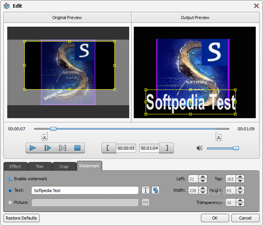This screenshot has height=226, width=263.
Task: Click the playback timeline slider handle
Action: (53, 129)
